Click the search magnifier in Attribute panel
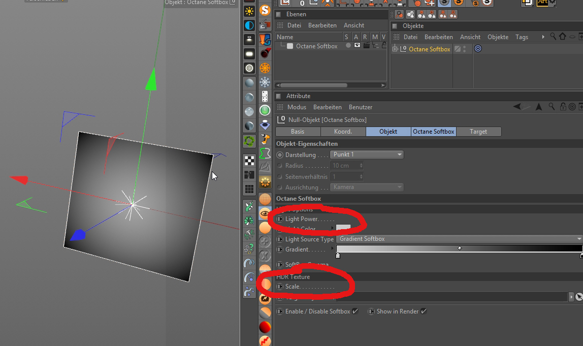This screenshot has height=346, width=583. [x=552, y=107]
